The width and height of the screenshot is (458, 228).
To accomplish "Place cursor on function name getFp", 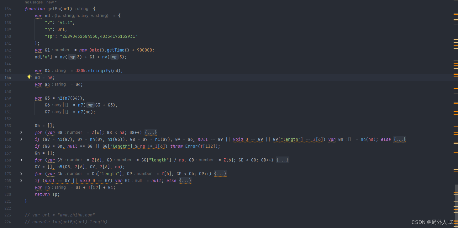I will tap(53, 9).
